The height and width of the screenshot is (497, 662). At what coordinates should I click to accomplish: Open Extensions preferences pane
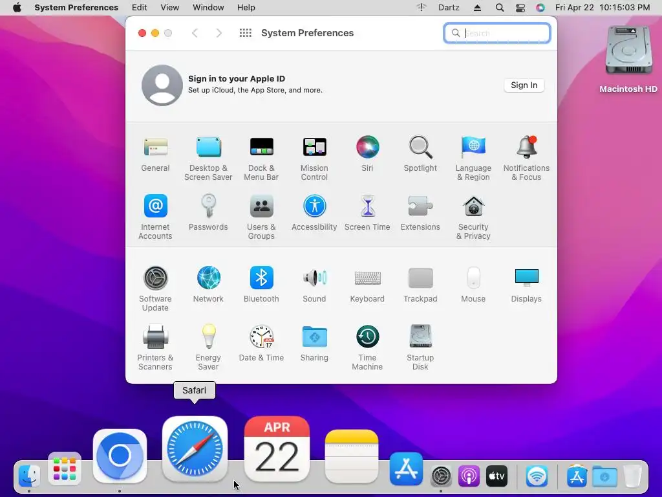click(420, 212)
